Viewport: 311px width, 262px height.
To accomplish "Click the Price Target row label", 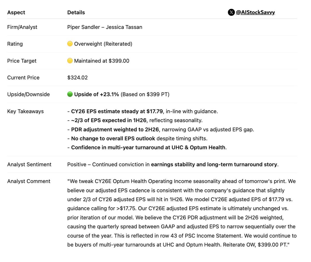I will [x=22, y=61].
